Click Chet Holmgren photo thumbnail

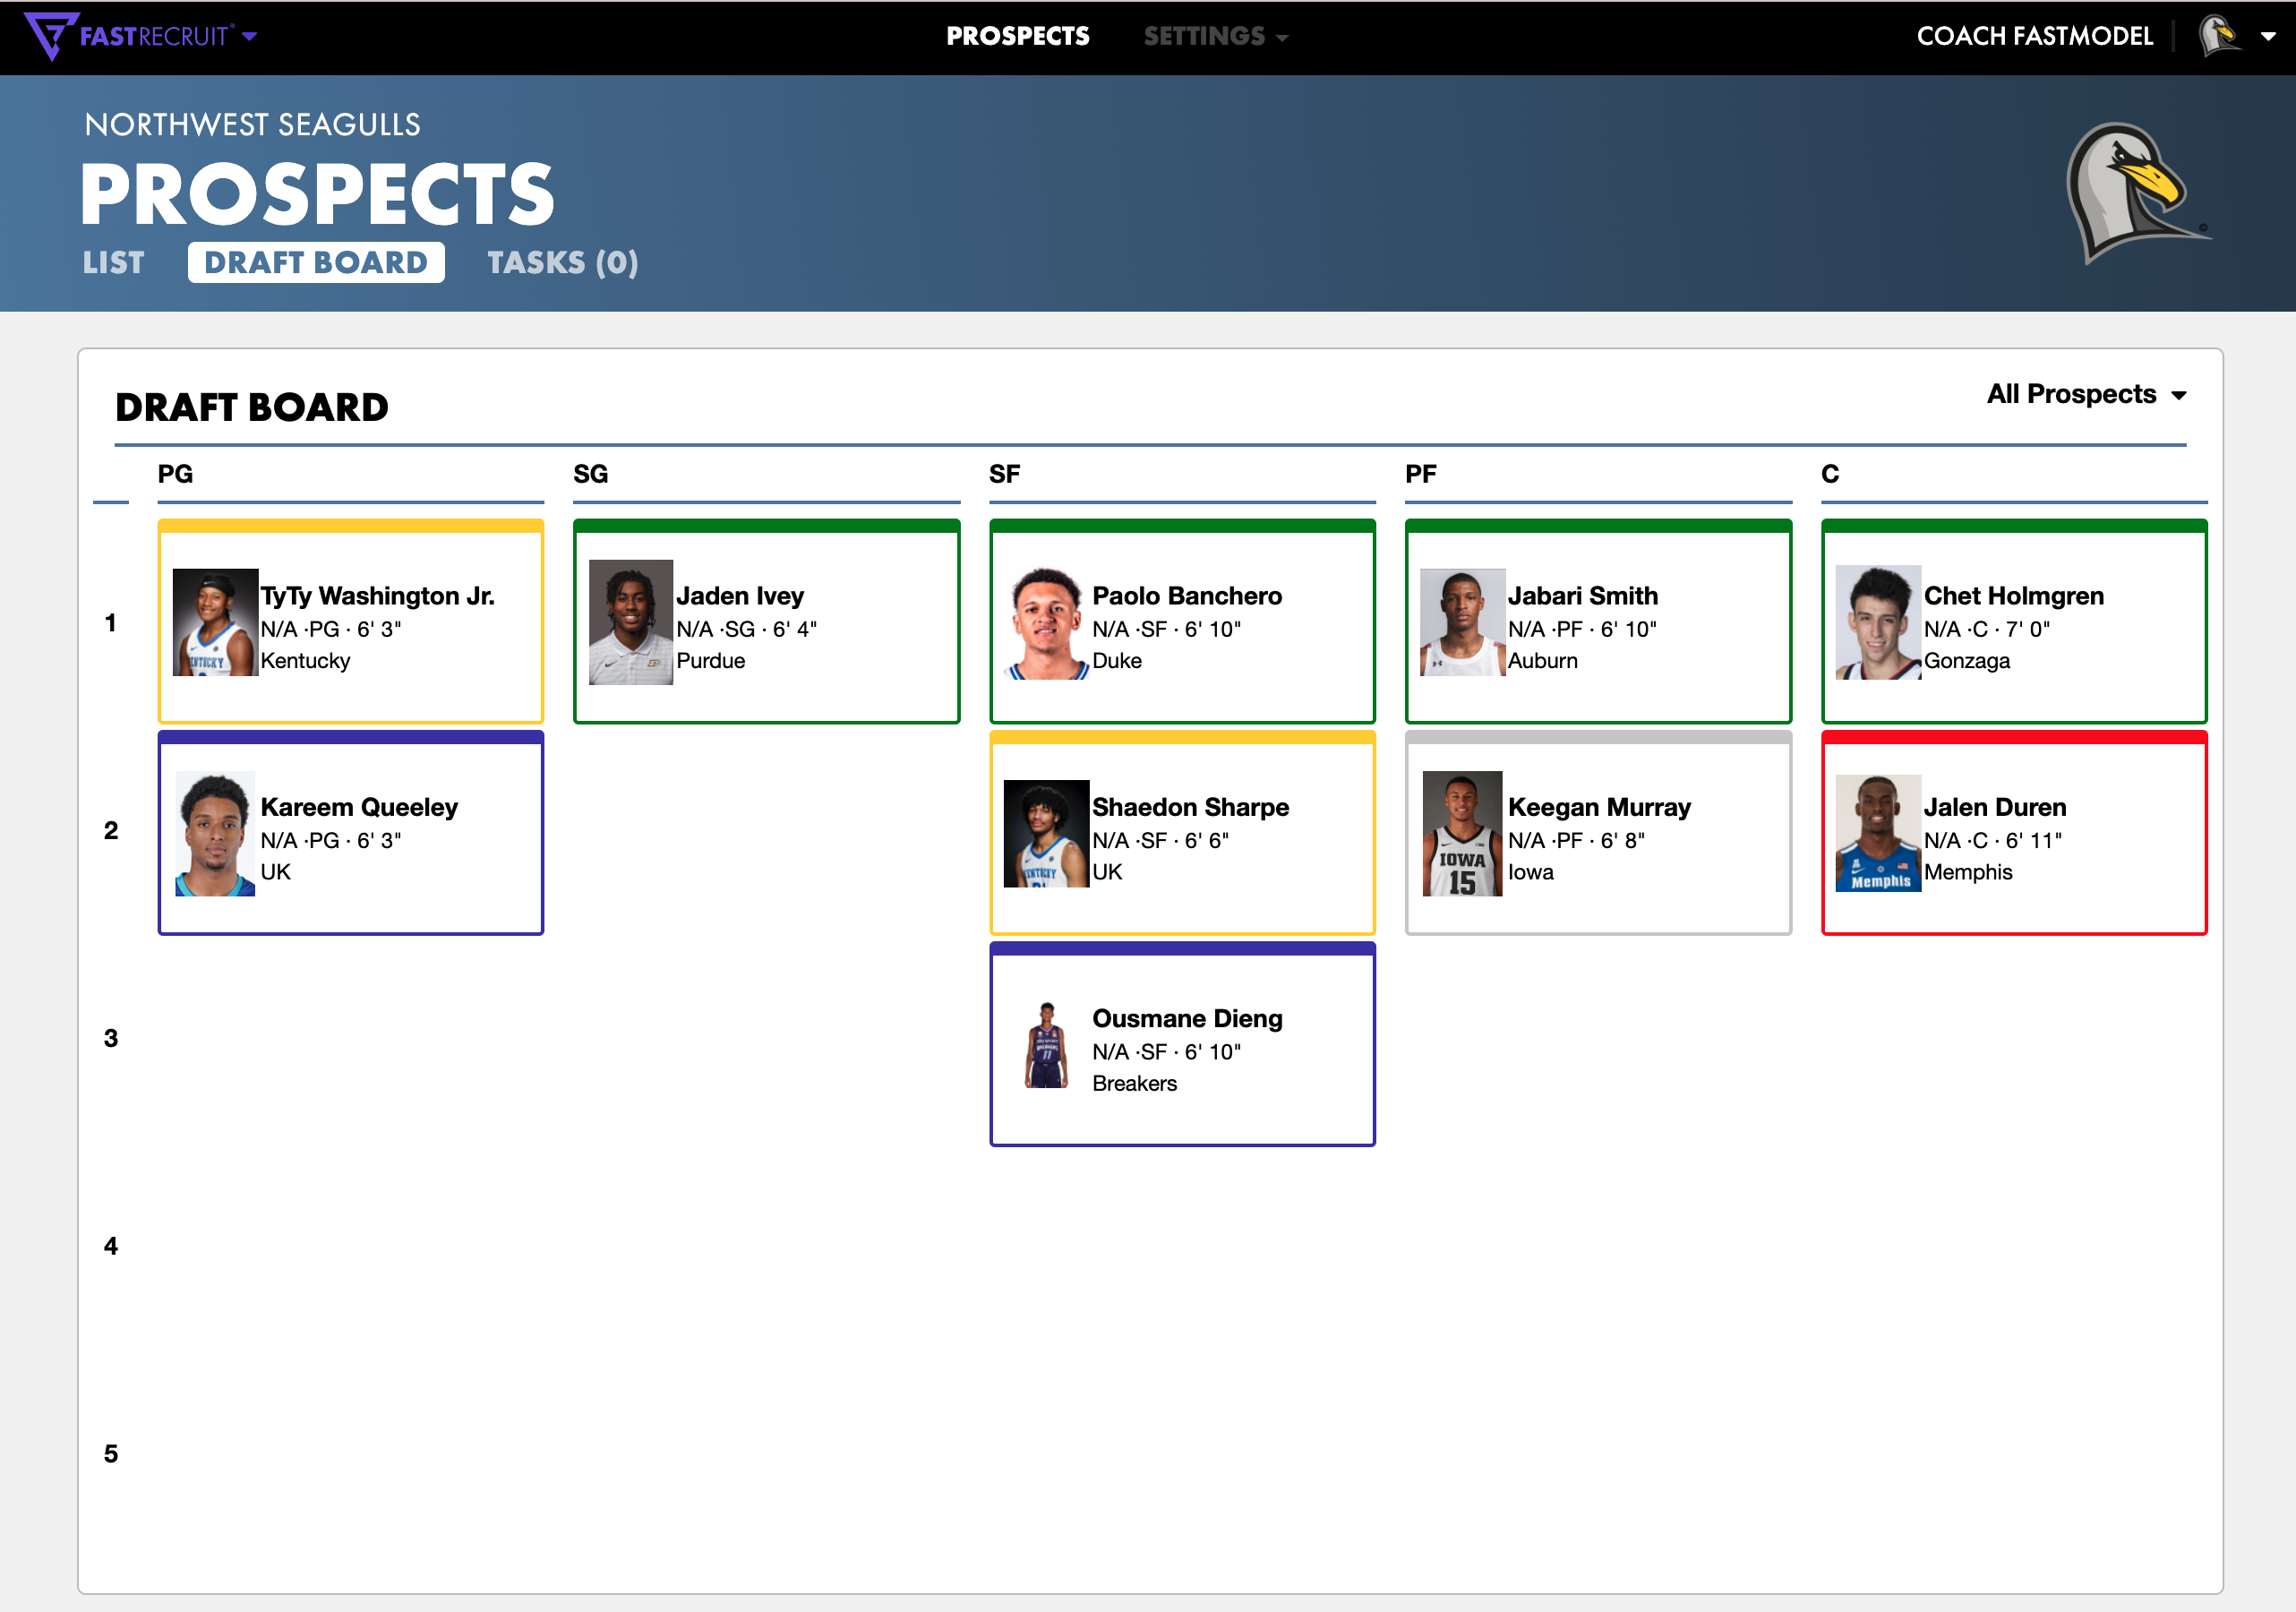1878,623
